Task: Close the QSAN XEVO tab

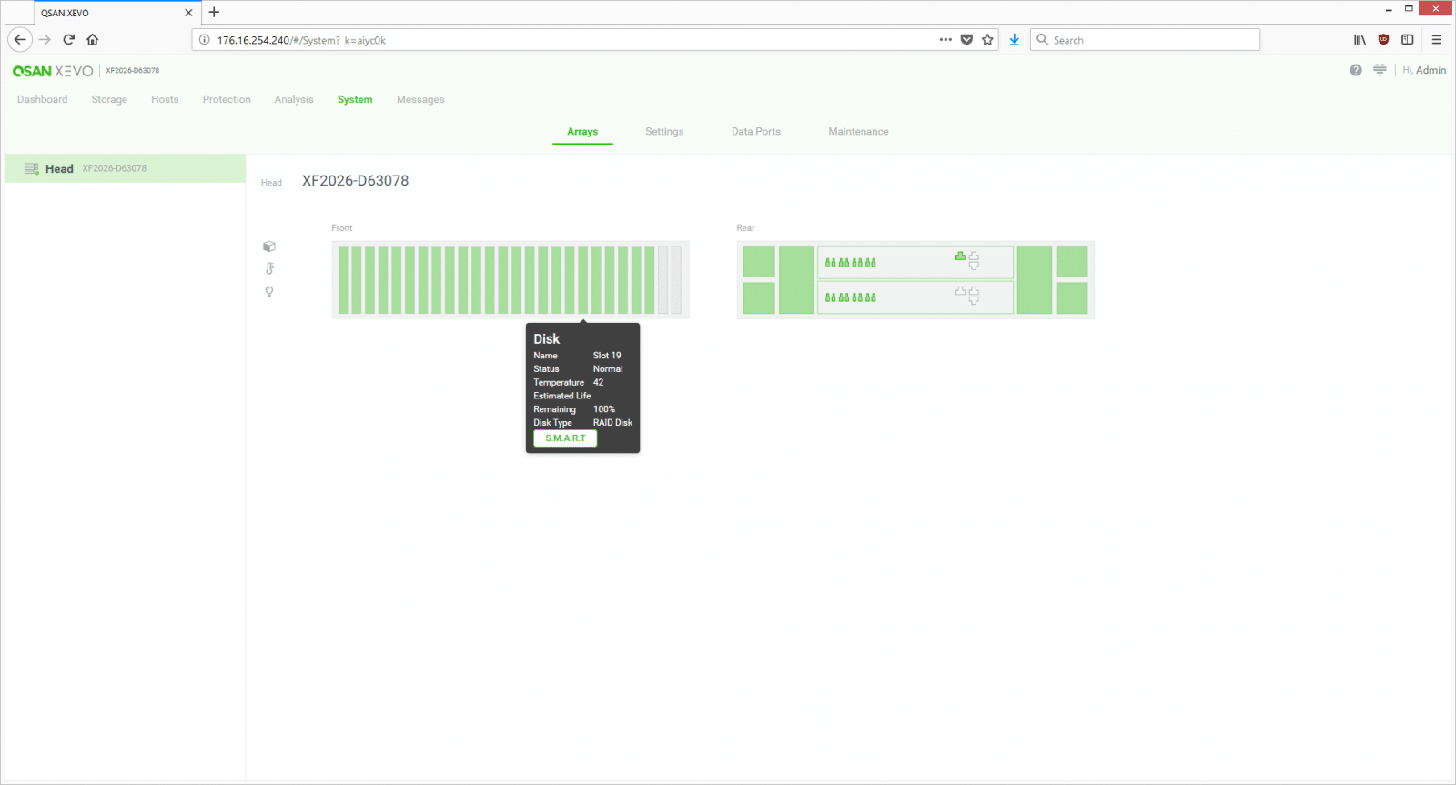Action: pos(188,13)
